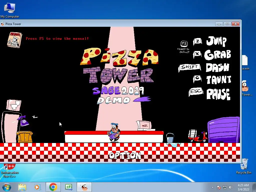Open Google Chrome from the taskbar
This screenshot has height=192, width=256.
pos(53,187)
